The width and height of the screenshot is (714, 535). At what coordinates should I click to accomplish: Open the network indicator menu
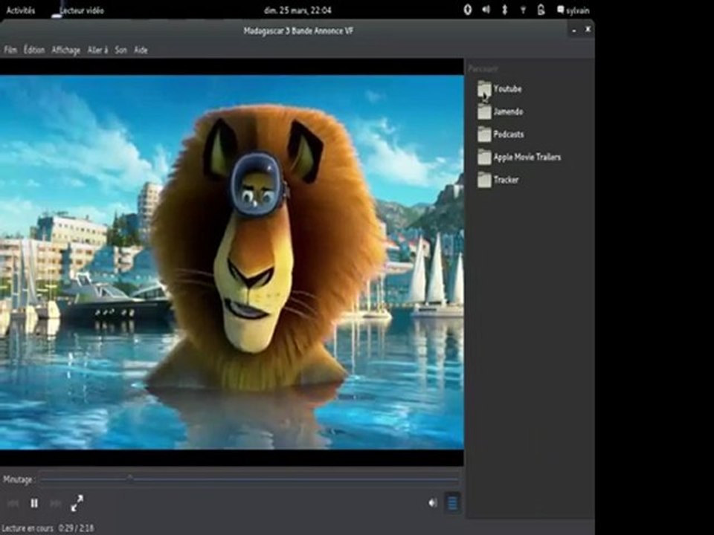pyautogui.click(x=523, y=10)
